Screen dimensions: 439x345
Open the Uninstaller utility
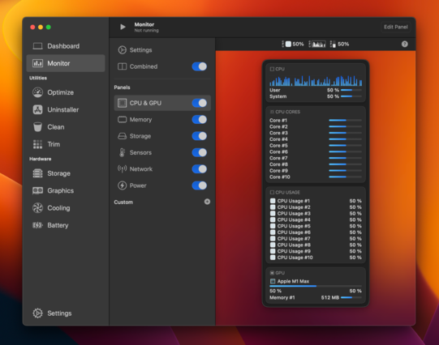tap(66, 110)
